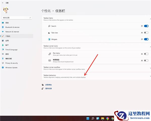Open the 系统 (System) sidebar category

(17, 23)
